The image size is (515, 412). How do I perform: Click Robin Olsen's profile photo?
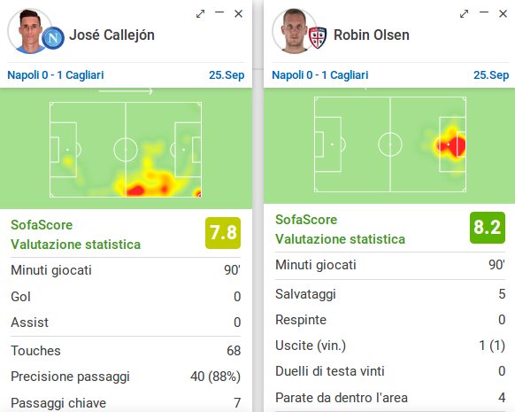pyautogui.click(x=294, y=31)
